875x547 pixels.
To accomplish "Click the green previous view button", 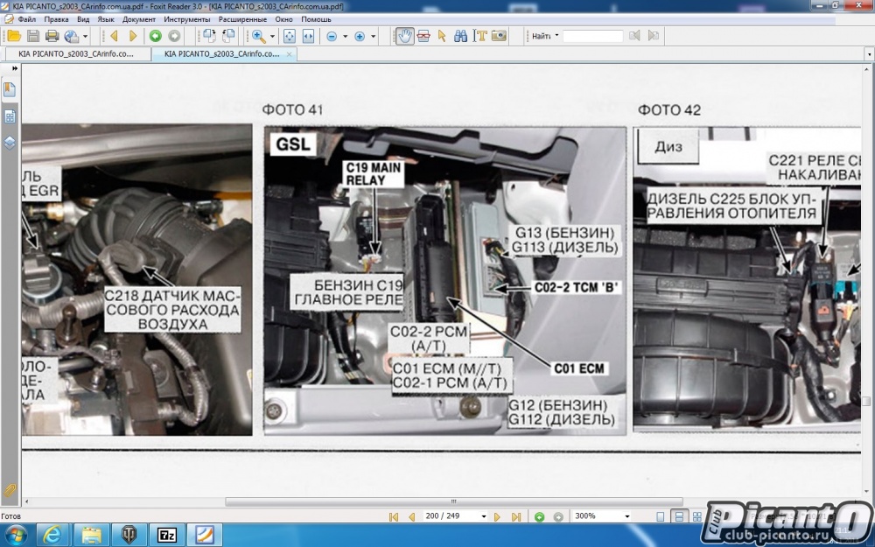I will (155, 36).
